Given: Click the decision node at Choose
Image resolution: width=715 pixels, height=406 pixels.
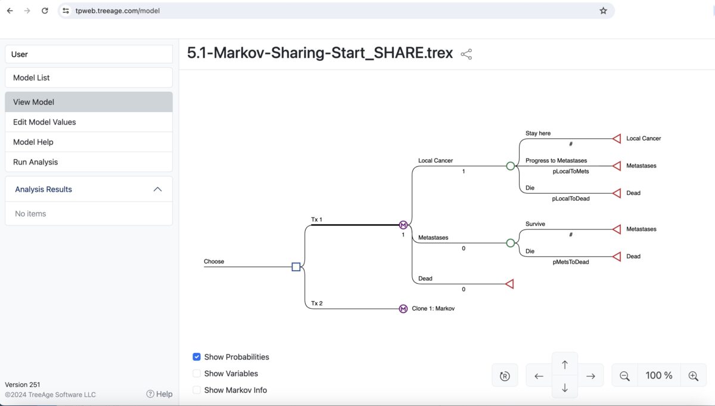Looking at the screenshot, I should tap(296, 266).
